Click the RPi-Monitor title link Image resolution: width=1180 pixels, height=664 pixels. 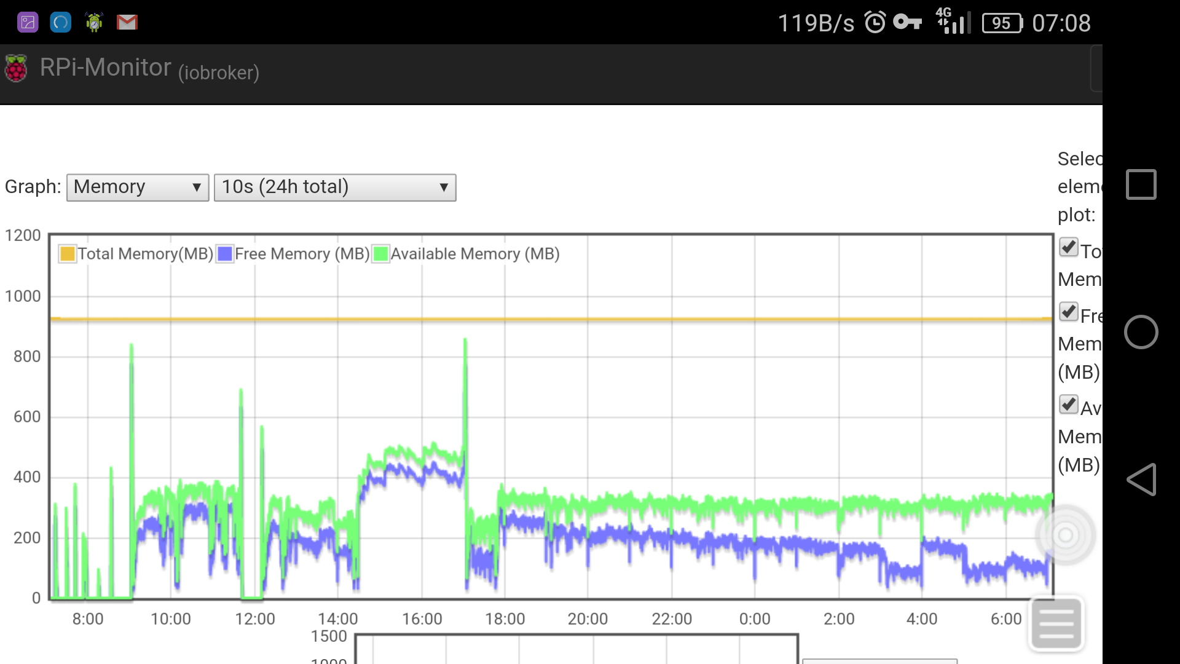106,68
